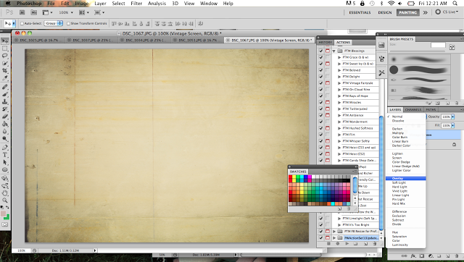Toggle dialog box for PTM Ambience action

[328, 115]
